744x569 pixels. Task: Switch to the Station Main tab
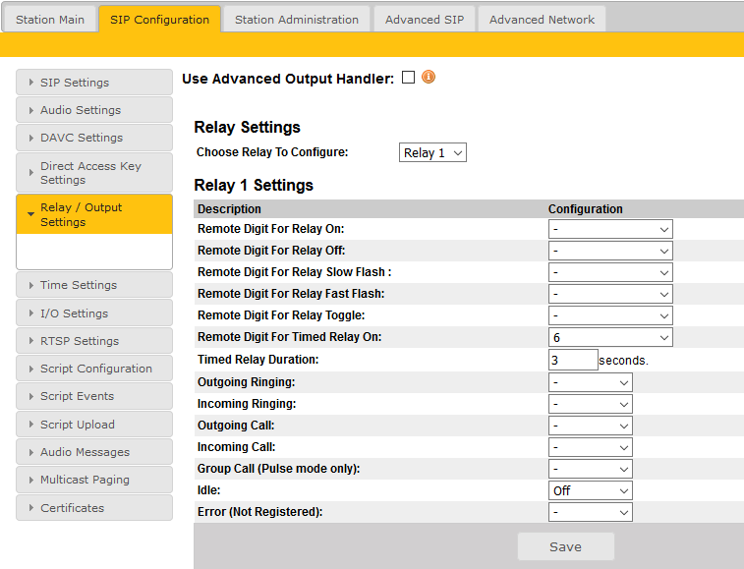pyautogui.click(x=49, y=20)
